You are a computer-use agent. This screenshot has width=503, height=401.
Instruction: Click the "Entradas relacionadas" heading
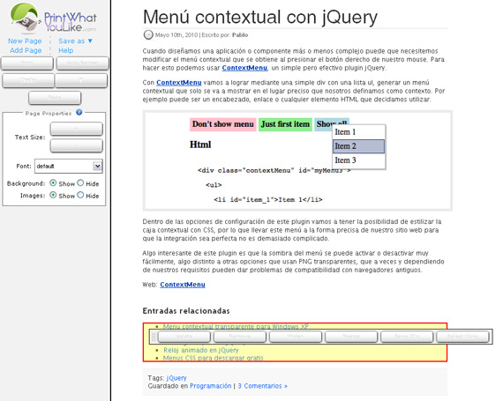click(x=186, y=311)
